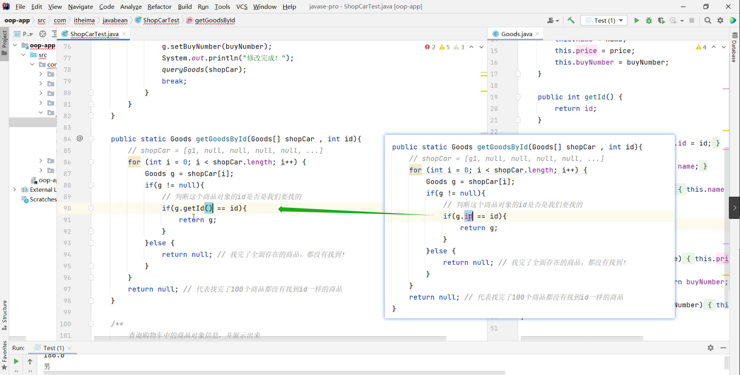
Task: Fold the method at line 84 gutter
Action: 91,139
